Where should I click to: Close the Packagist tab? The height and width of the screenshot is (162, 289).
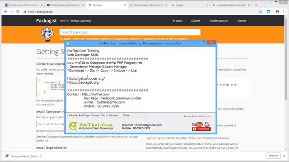[x=125, y=5]
